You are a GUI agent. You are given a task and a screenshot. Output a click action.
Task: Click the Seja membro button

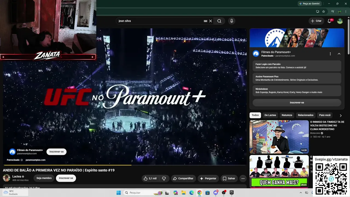[x=44, y=178]
